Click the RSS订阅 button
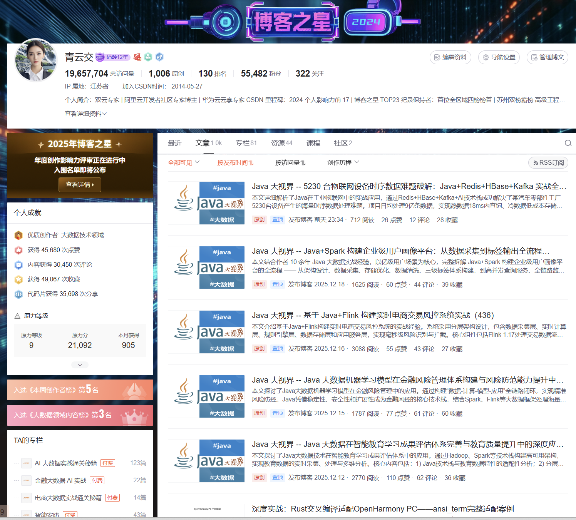Viewport: 576px width, 520px height. pos(548,163)
